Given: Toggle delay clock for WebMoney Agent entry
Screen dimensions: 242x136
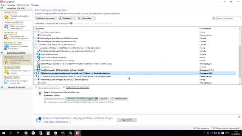Looking at the screenshot, I should (x=36, y=80).
